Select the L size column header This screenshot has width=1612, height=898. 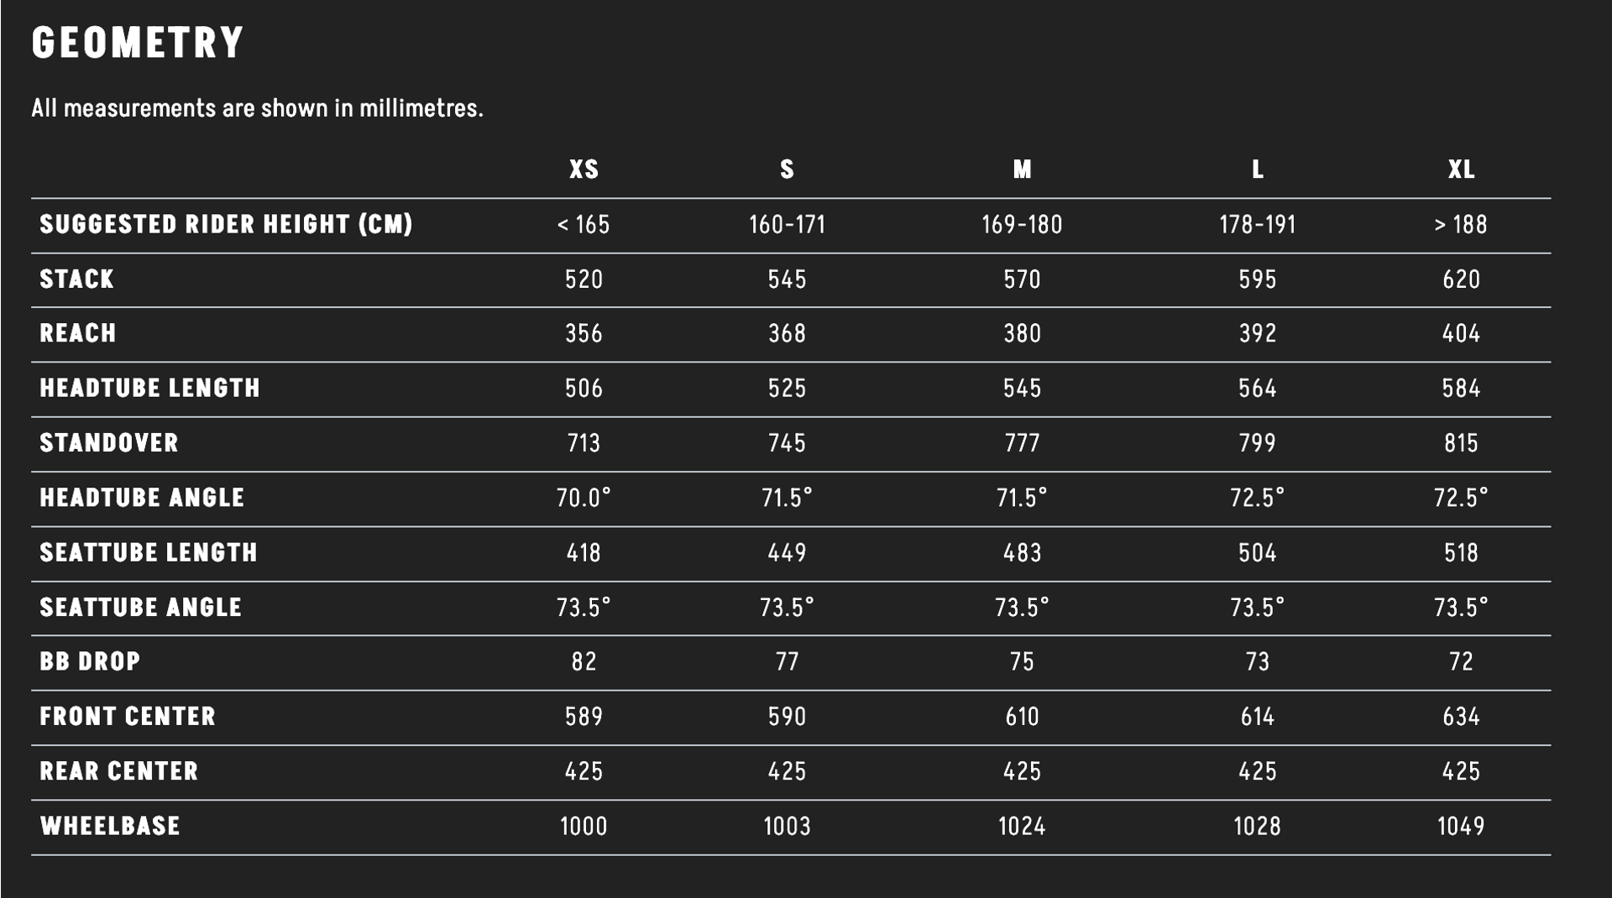coord(1257,170)
